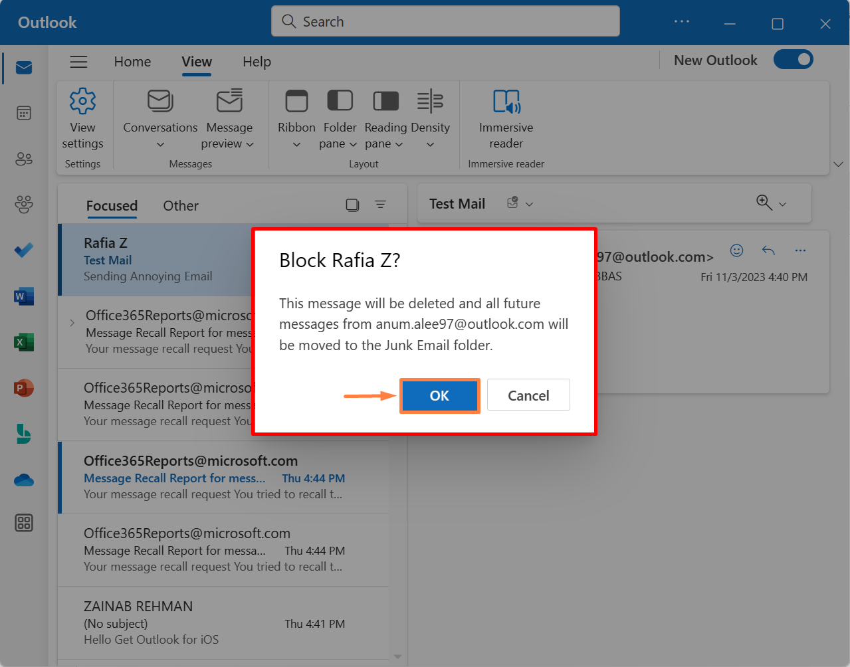Open the To Do checkmark app
The height and width of the screenshot is (667, 850).
click(24, 250)
